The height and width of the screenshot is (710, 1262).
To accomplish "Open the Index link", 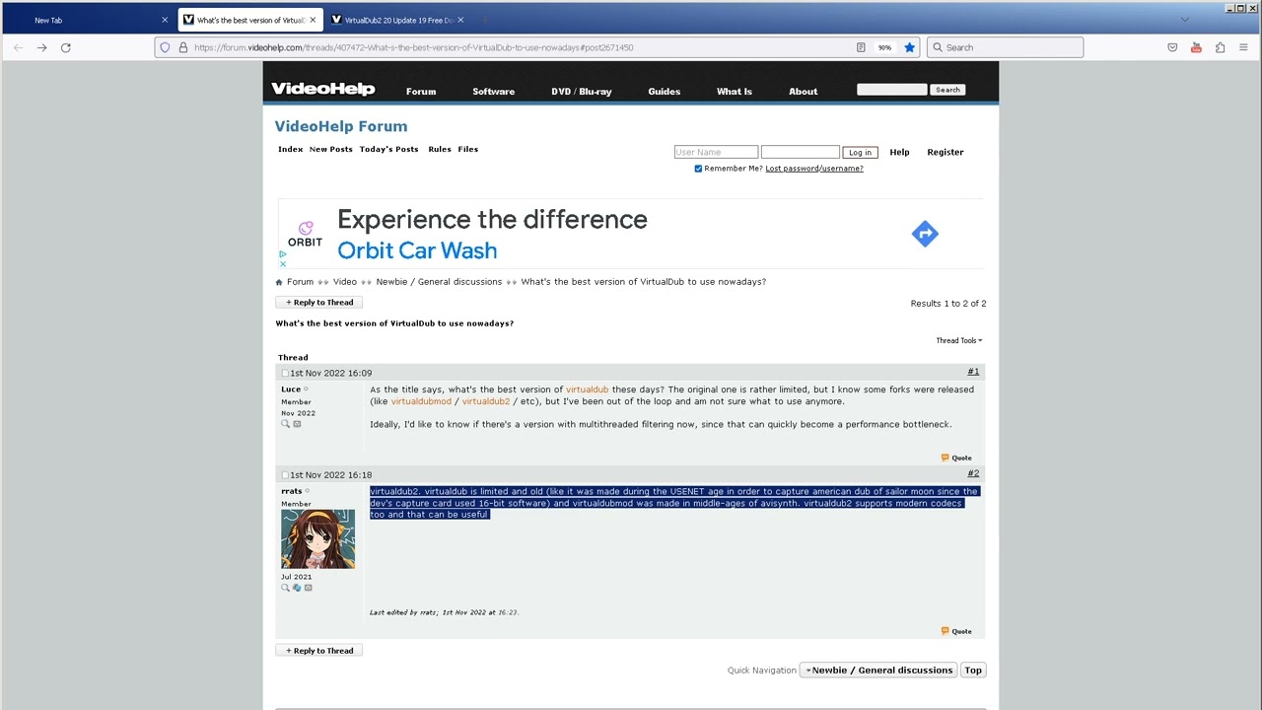I will pyautogui.click(x=290, y=150).
